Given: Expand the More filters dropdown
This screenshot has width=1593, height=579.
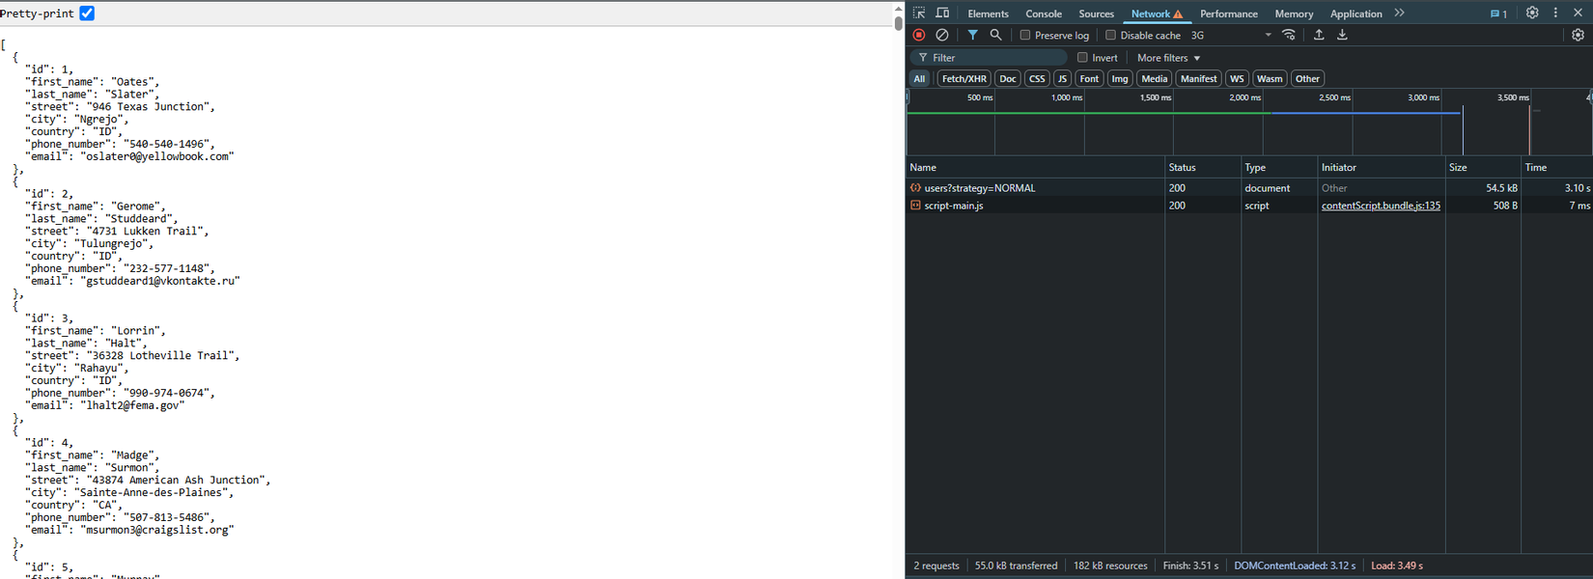Looking at the screenshot, I should [x=1168, y=57].
